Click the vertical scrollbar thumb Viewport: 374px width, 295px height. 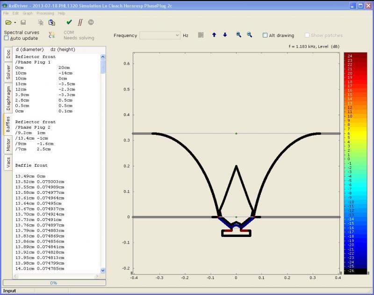tap(103, 66)
